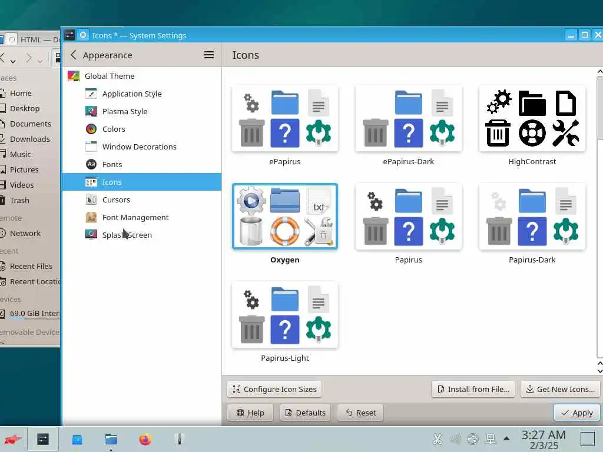Open Downloads in the Dolphin Places panel

pyautogui.click(x=30, y=139)
